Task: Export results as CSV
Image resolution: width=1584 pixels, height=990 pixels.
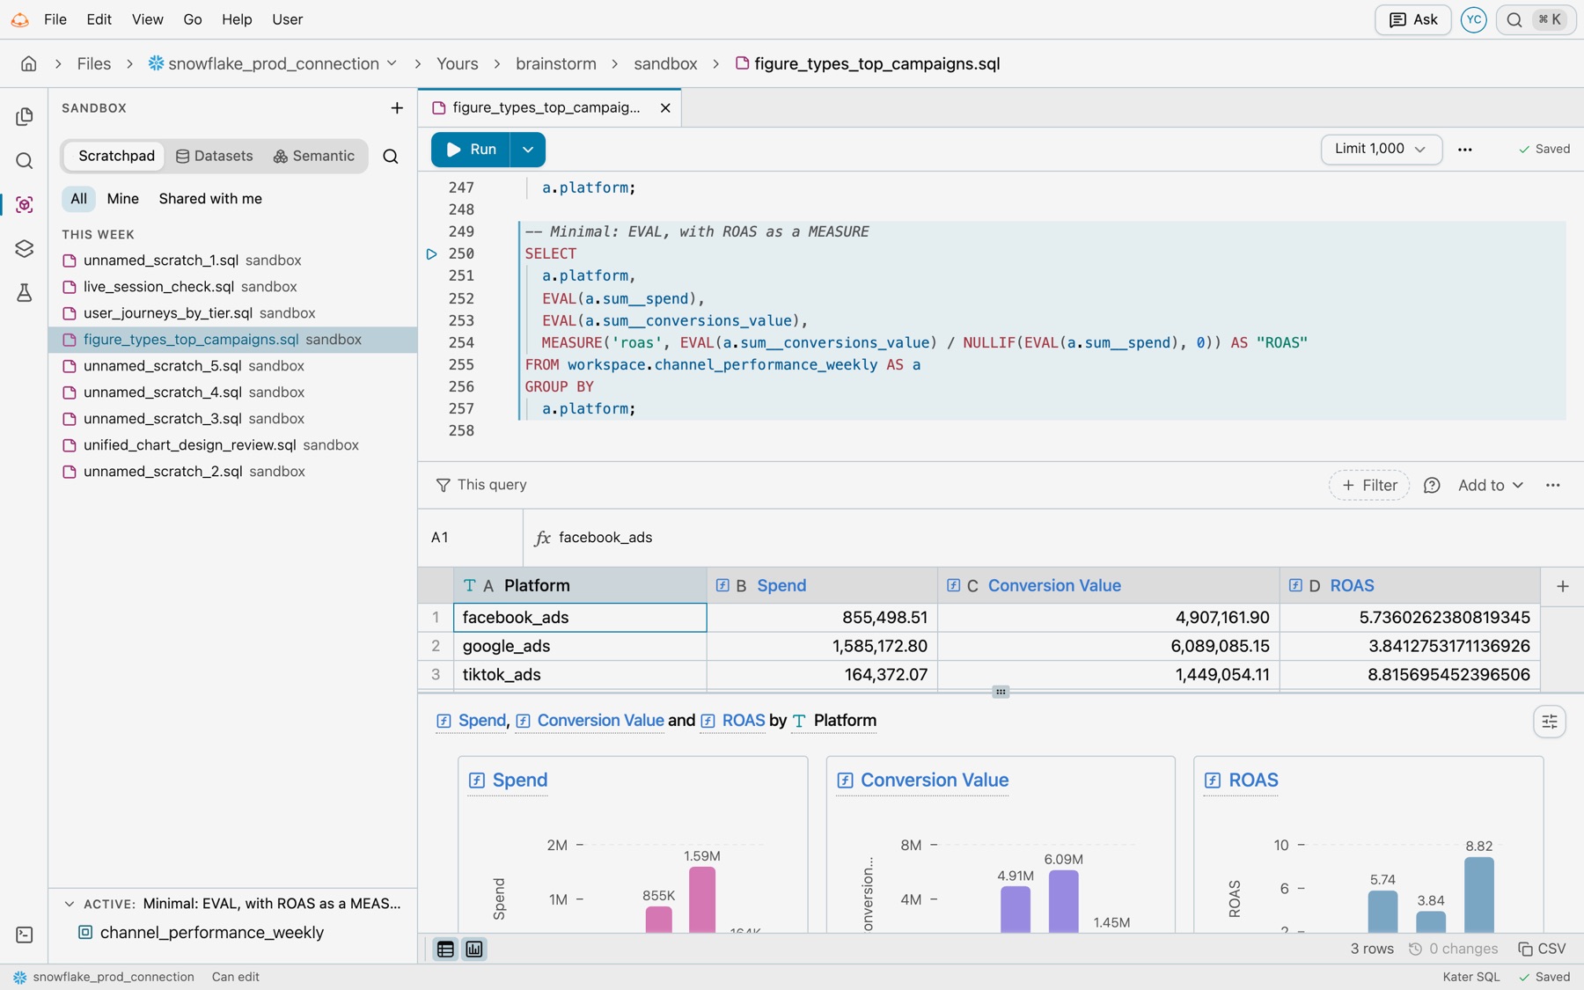Action: coord(1542,950)
